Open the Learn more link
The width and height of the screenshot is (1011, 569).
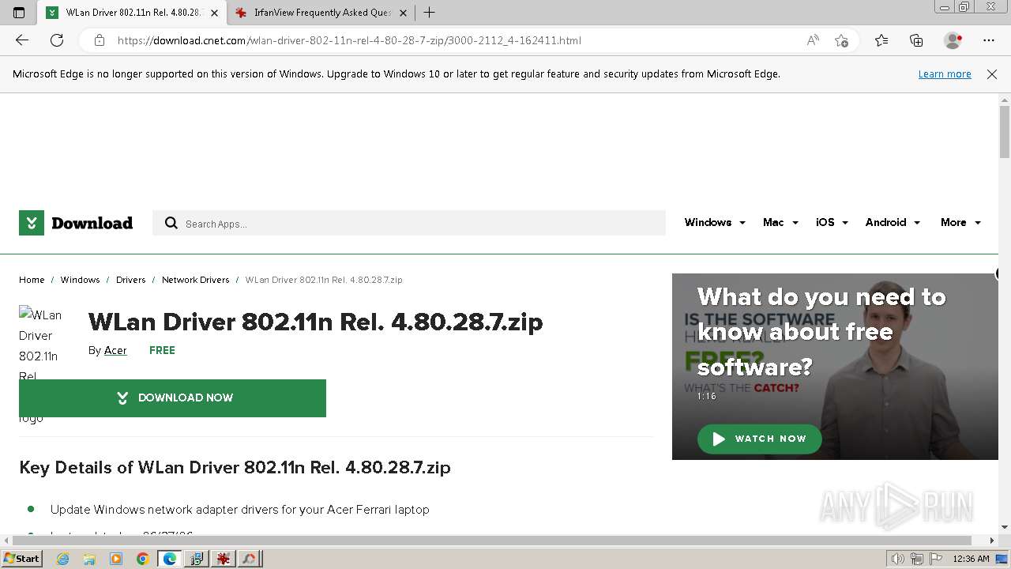(945, 74)
